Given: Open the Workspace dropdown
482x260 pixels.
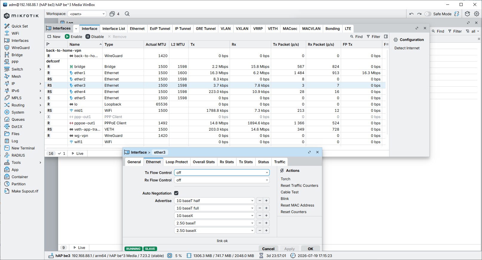Looking at the screenshot, I should coord(87,14).
